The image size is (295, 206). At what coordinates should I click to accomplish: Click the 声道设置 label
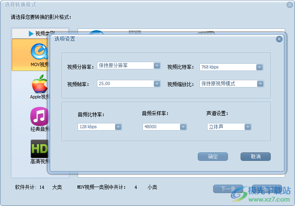[217, 113]
